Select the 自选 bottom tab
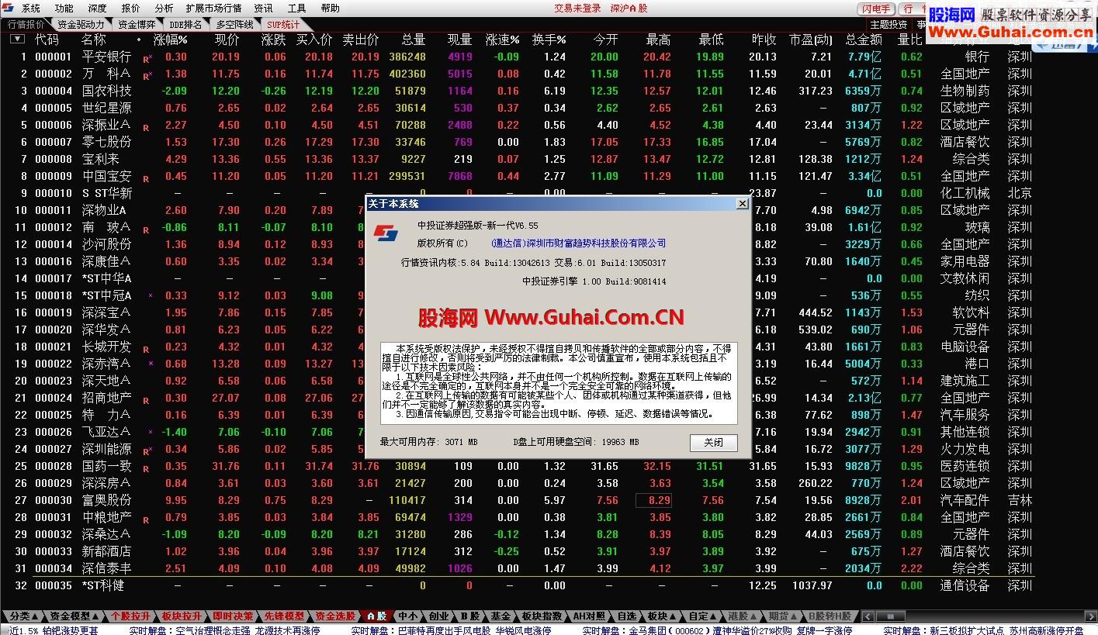 click(x=626, y=616)
